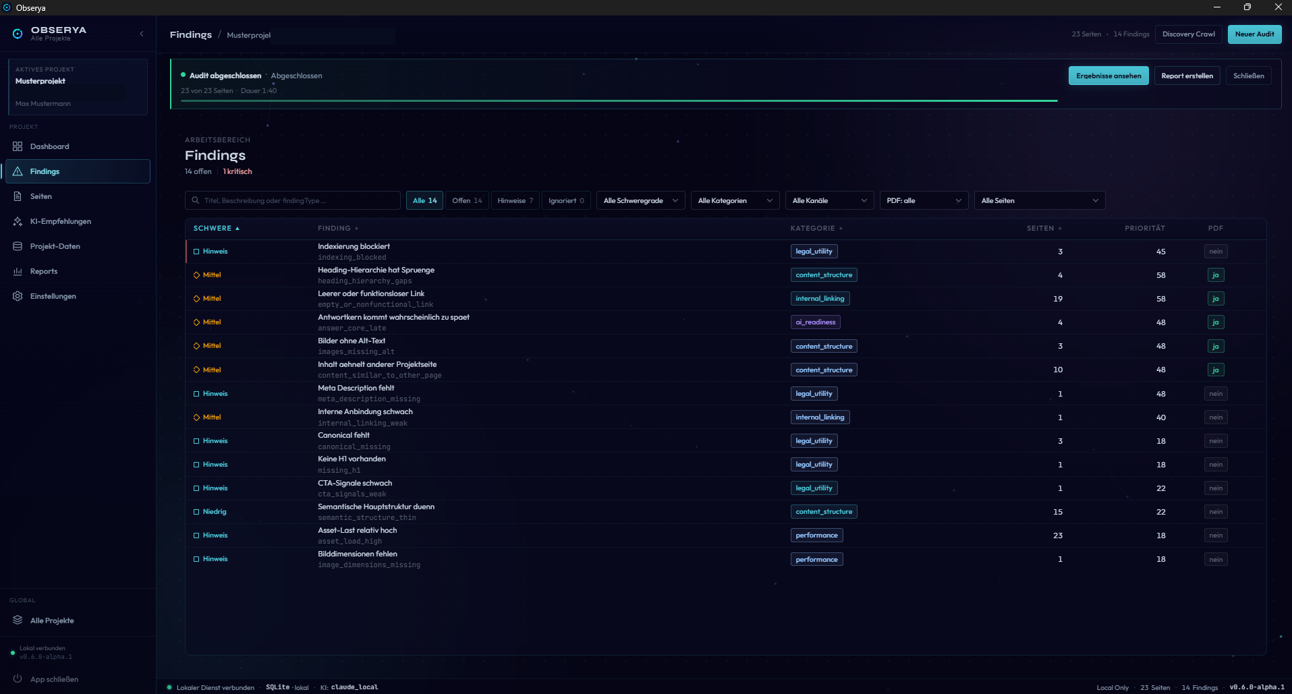Click the Projekt-Daten database icon
1292x694 pixels.
(x=18, y=246)
